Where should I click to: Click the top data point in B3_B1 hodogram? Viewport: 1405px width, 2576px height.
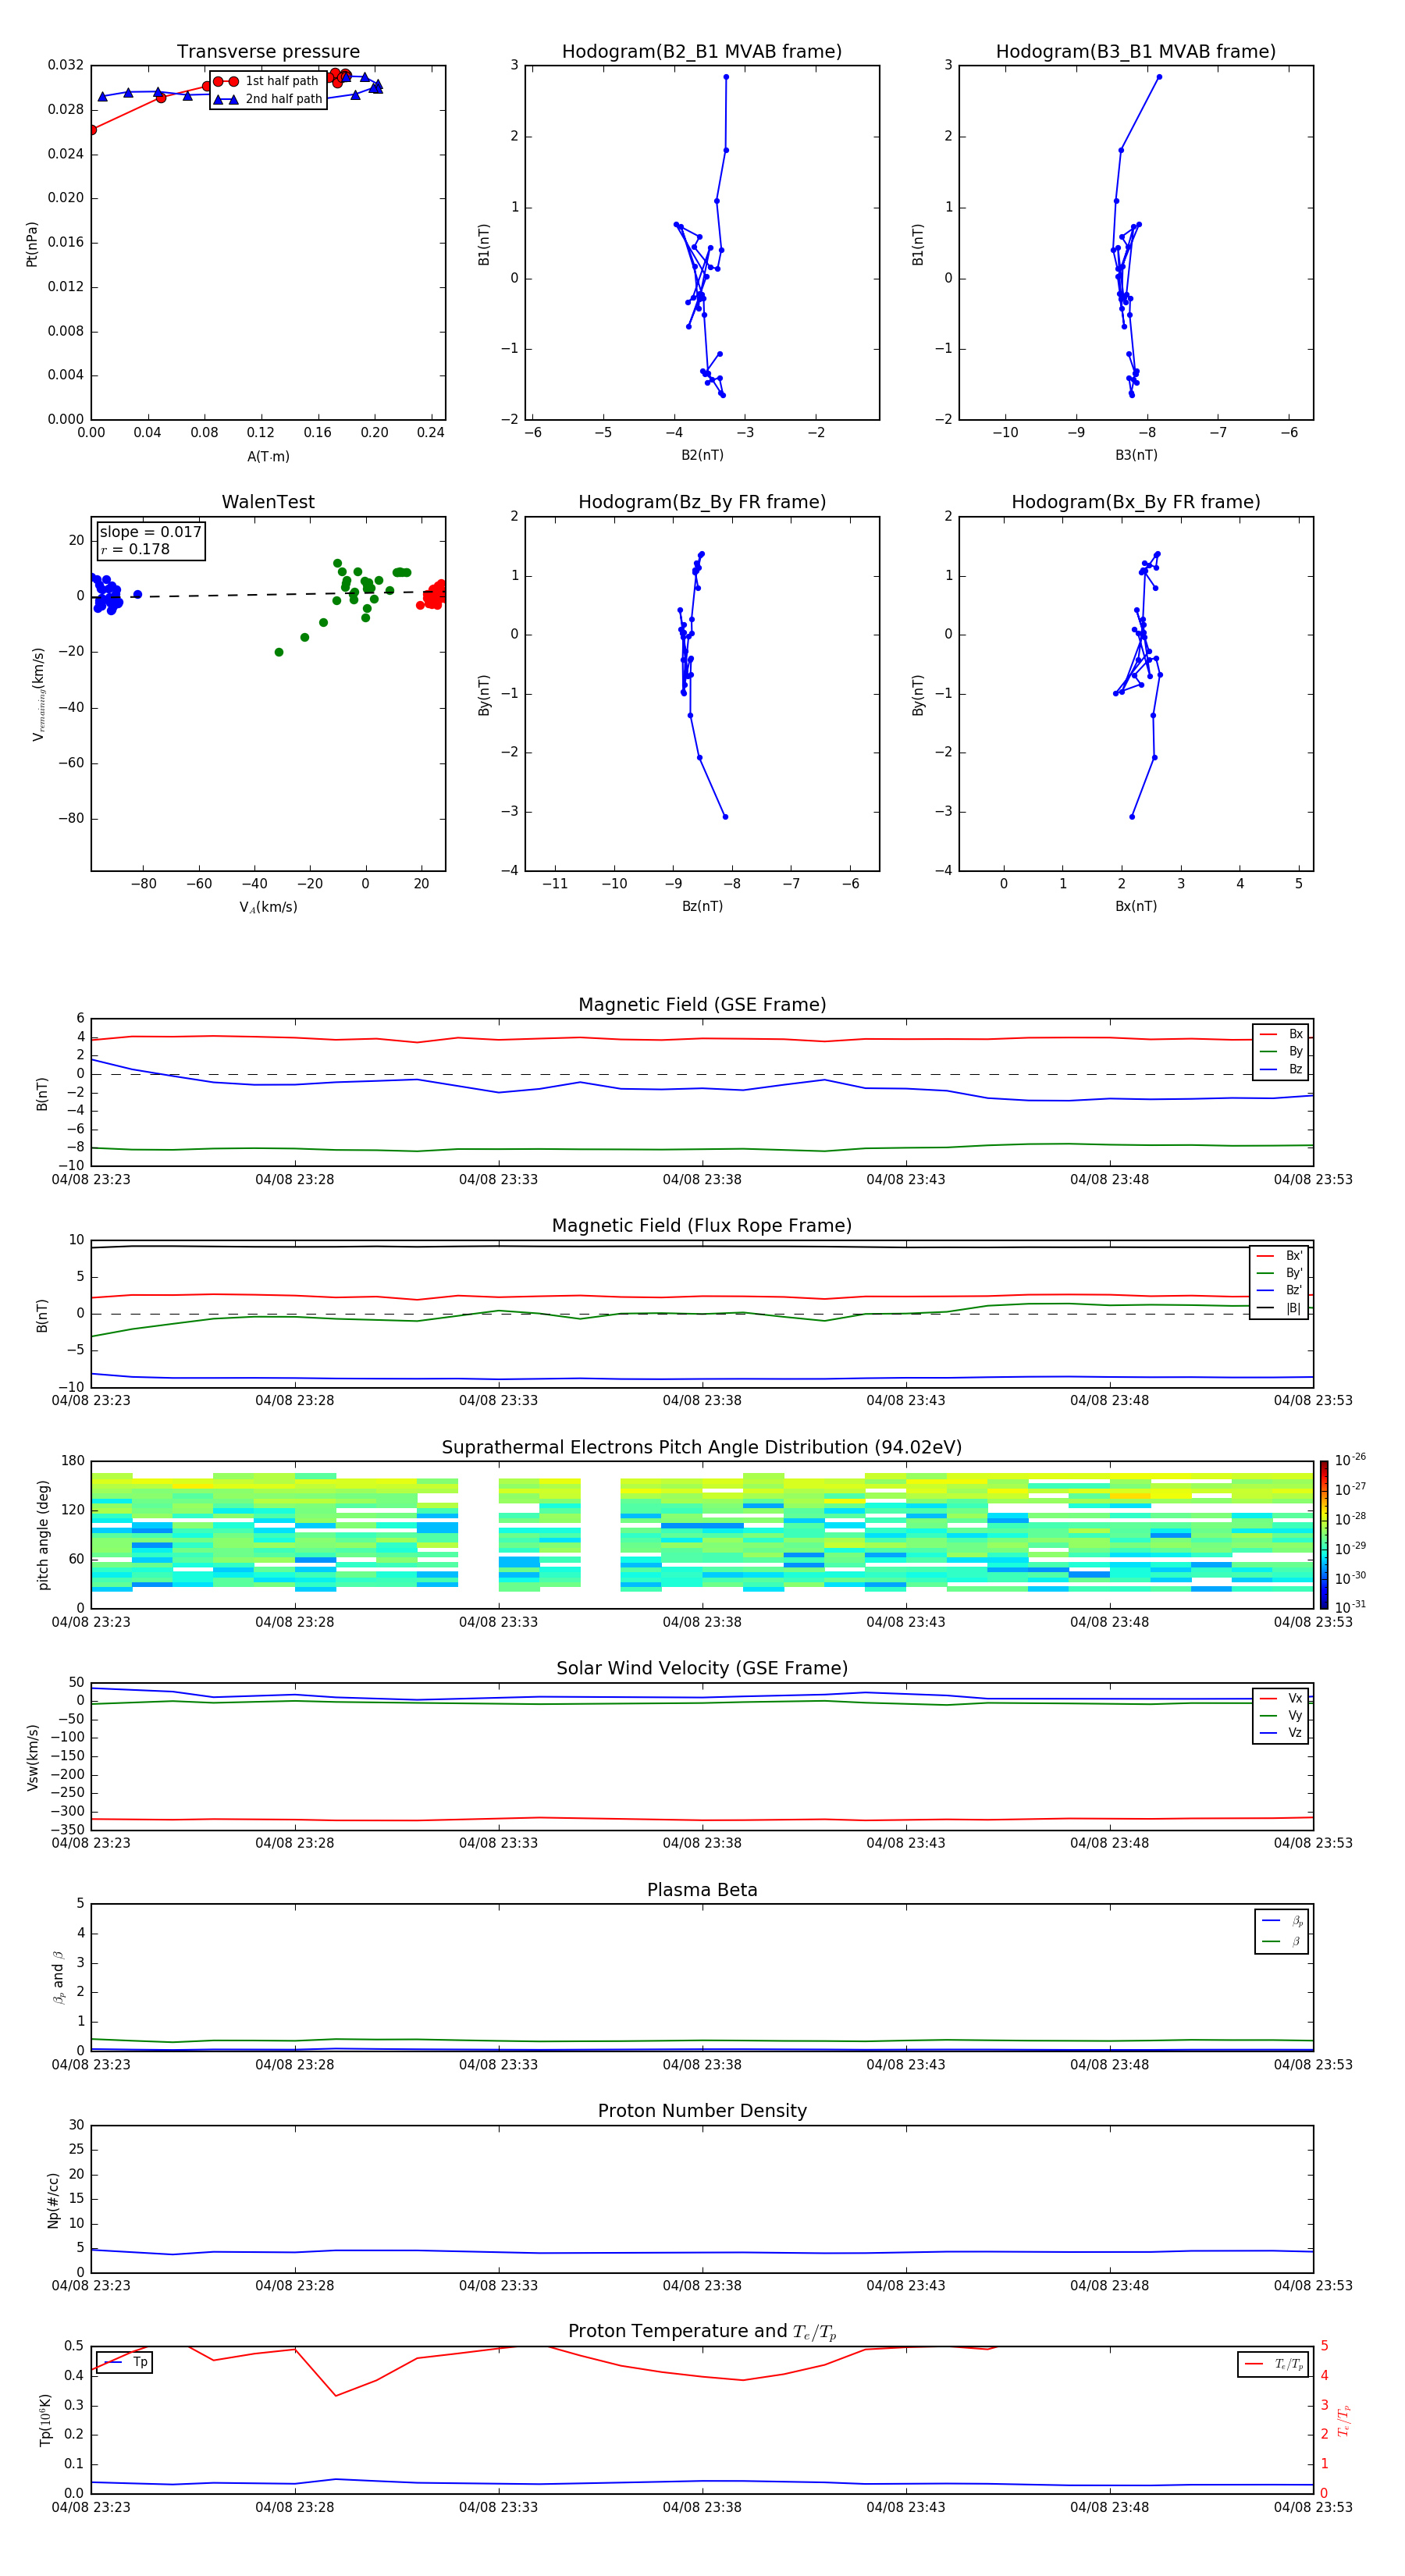[x=1159, y=77]
